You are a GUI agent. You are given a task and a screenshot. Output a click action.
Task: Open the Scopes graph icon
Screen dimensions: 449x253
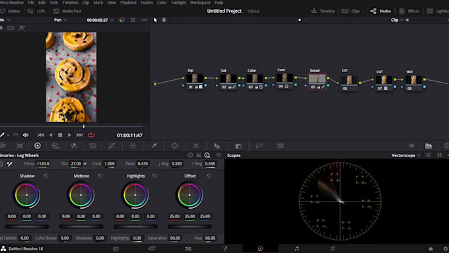[429, 146]
